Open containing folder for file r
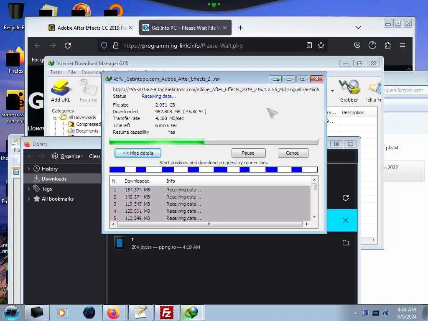 [x=346, y=243]
